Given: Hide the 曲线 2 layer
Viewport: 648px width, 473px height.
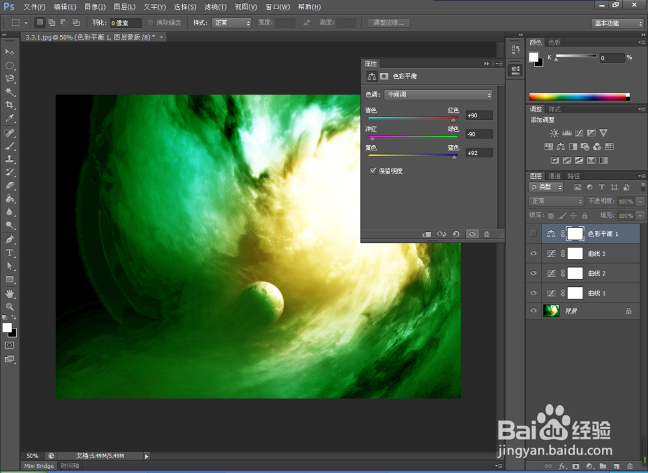Looking at the screenshot, I should [533, 273].
